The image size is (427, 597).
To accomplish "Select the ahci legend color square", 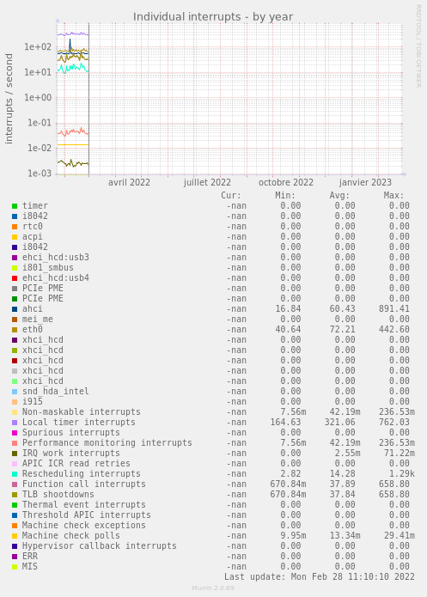I will coord(15,309).
